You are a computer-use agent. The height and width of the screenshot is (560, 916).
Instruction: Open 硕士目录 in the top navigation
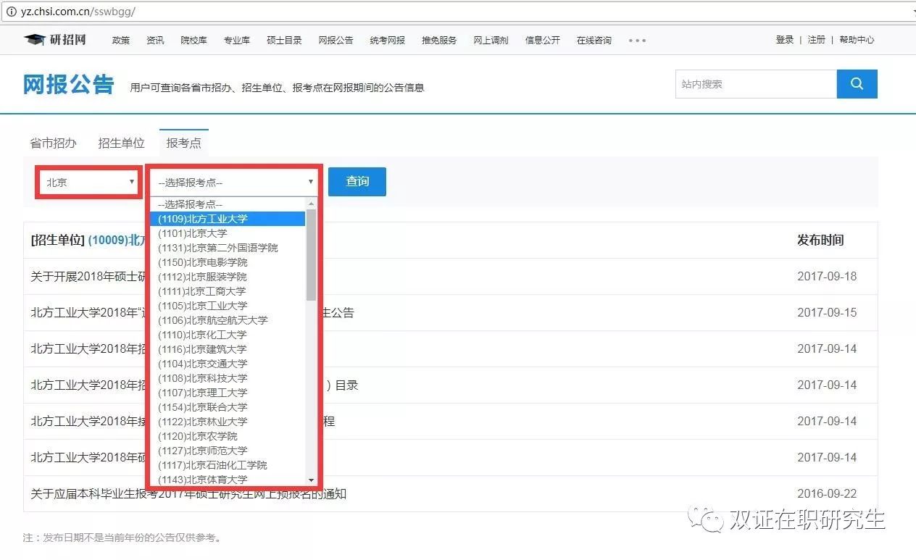pyautogui.click(x=284, y=41)
